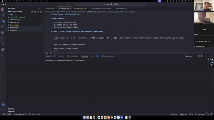Click the release/0.5.0 git branch indicator
Viewport: 214px width, 120px height.
19,114
